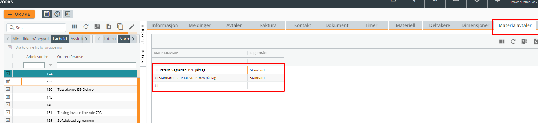Edit selected order with pencil icon
This screenshot has width=538, height=123.
pyautogui.click(x=131, y=27)
